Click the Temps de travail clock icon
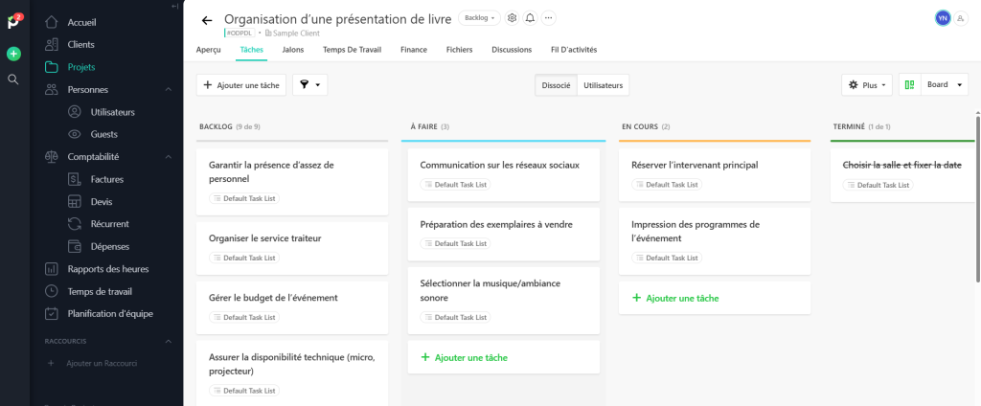 click(52, 291)
